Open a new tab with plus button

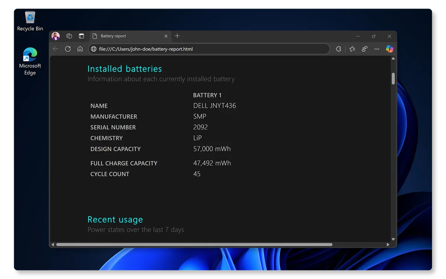tap(177, 36)
